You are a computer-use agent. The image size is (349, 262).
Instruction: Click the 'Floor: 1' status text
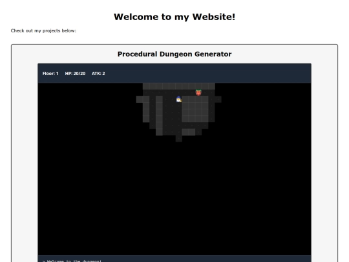(x=50, y=74)
